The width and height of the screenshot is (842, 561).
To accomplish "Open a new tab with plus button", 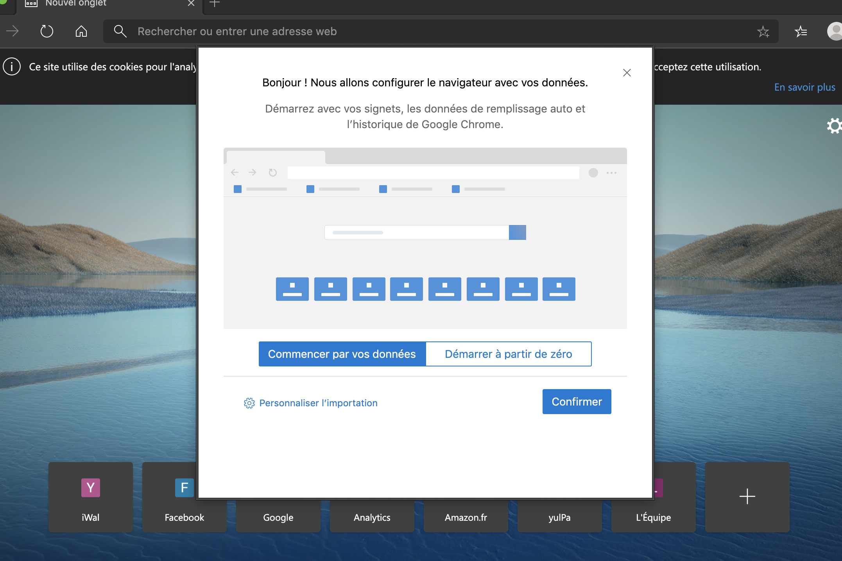I will pos(215,4).
